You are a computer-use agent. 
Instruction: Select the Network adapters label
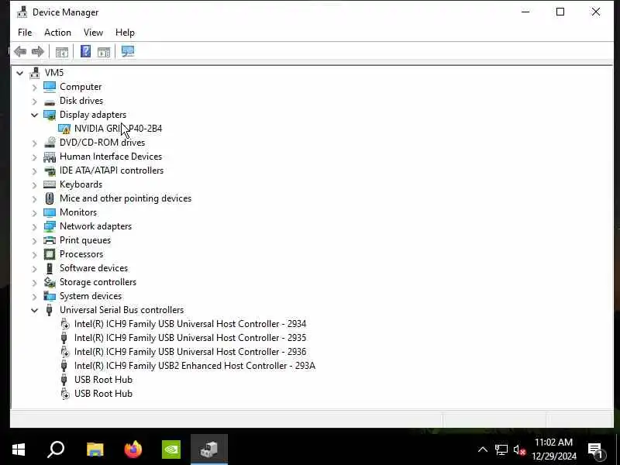(95, 226)
